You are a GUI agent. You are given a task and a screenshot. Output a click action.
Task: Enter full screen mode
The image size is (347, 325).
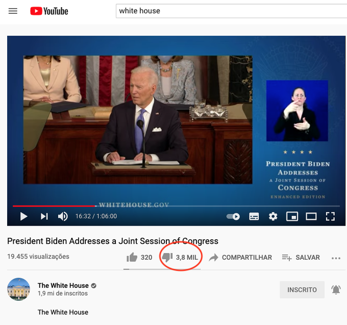(330, 216)
